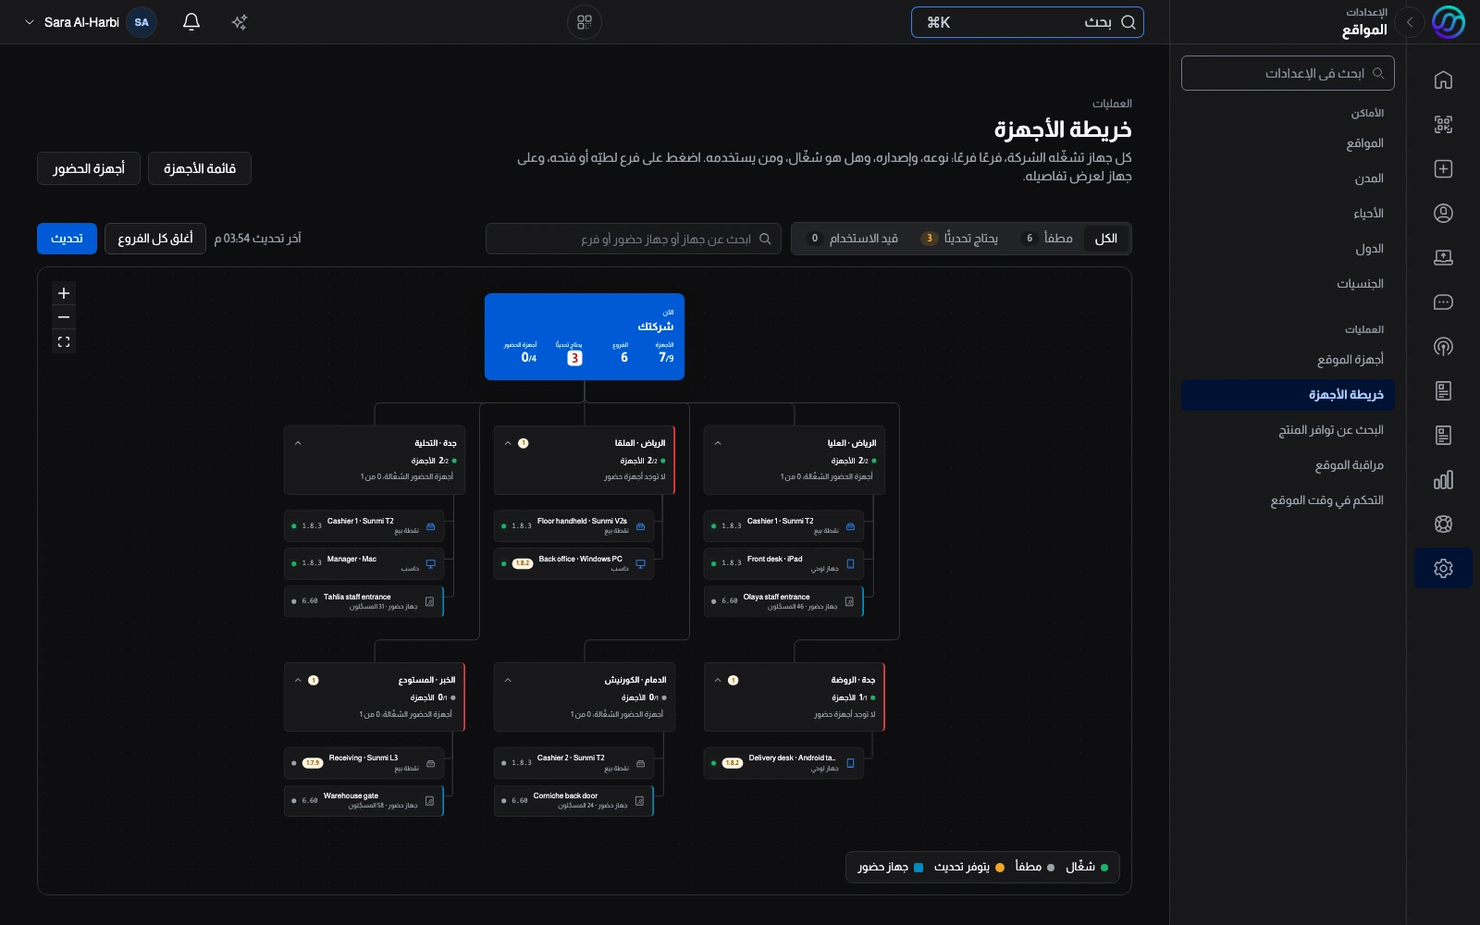
Task: Collapse the جدة · الروضة branch
Action: (718, 680)
